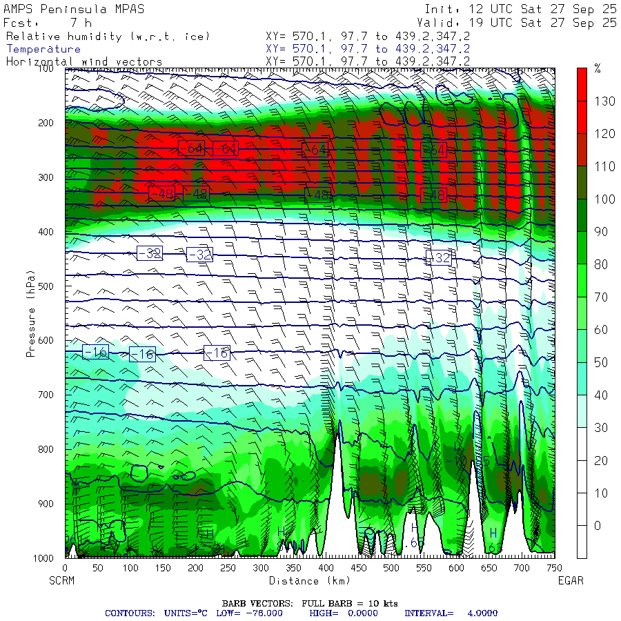
Task: Click the "AMPS Peninsula MPAS" plot title
Action: [x=74, y=9]
